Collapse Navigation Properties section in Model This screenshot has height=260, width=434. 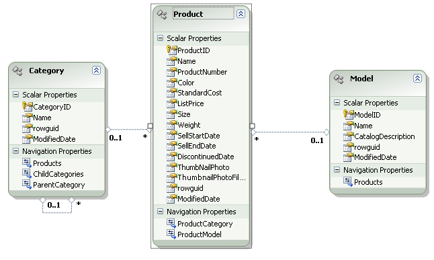coord(337,169)
